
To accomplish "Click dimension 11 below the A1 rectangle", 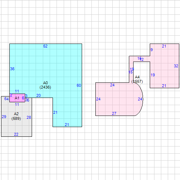I will tap(17, 104).
